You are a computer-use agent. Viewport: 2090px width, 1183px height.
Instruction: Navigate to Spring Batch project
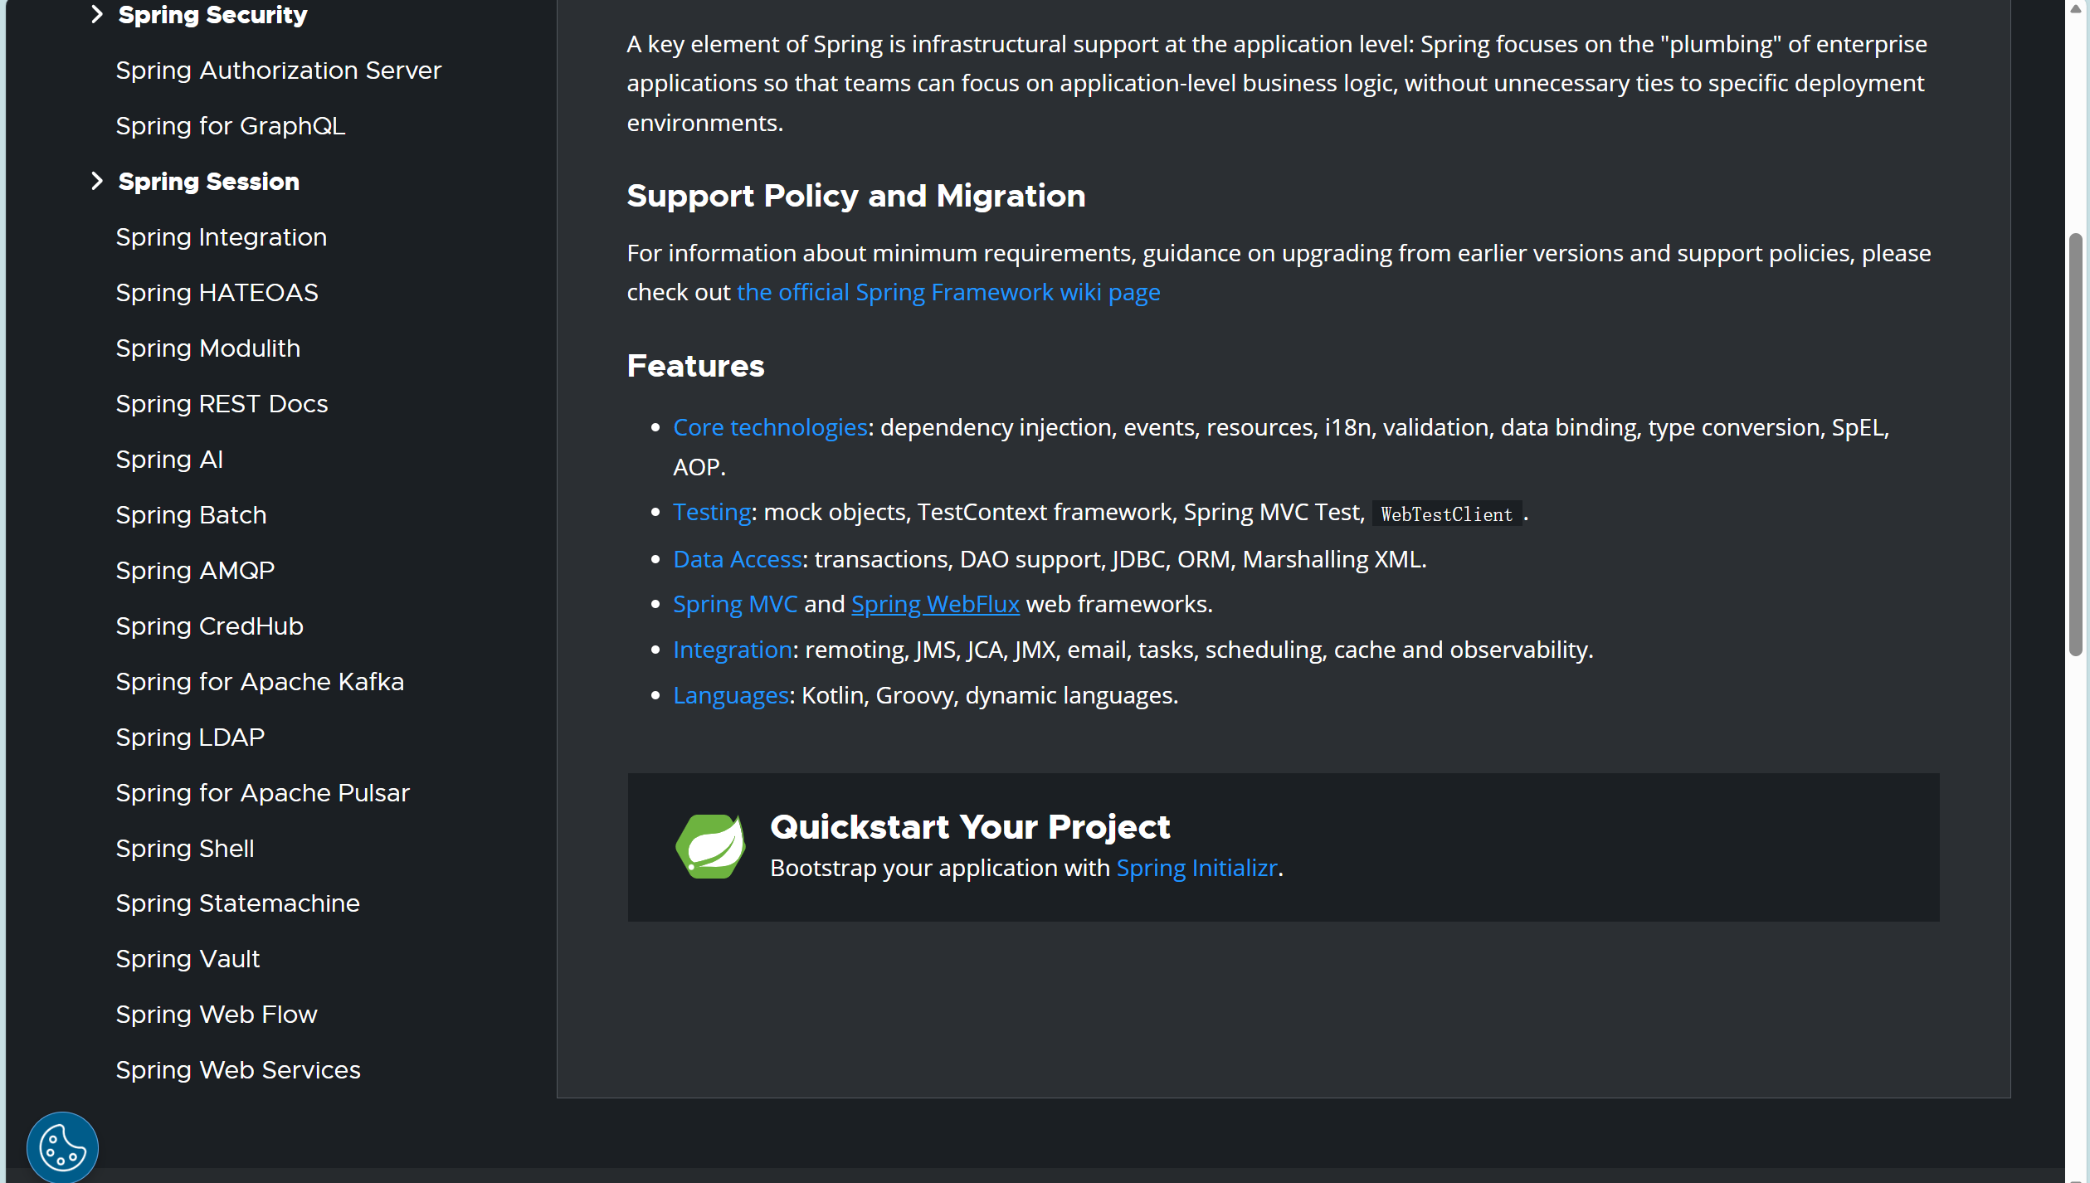(191, 515)
